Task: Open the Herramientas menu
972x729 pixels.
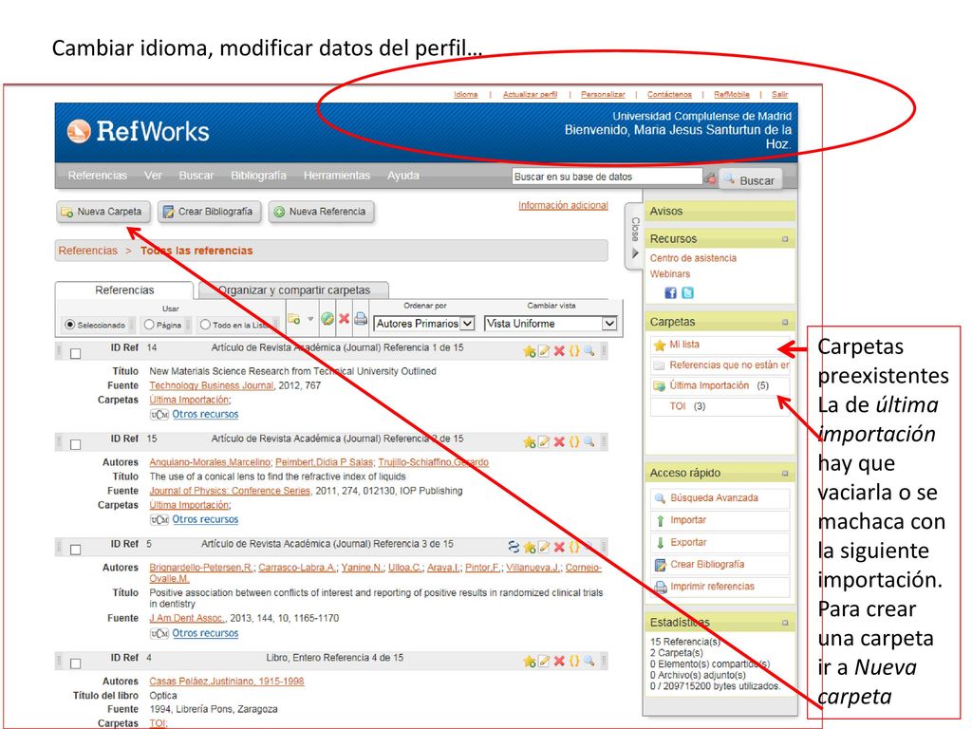Action: tap(337, 176)
